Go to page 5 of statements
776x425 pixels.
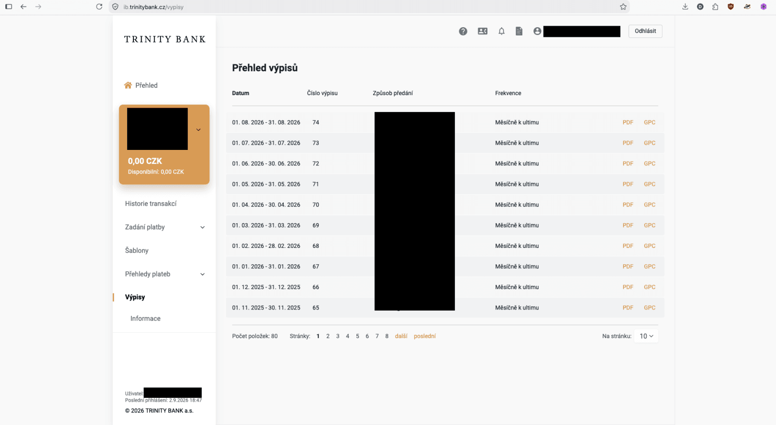pyautogui.click(x=357, y=336)
